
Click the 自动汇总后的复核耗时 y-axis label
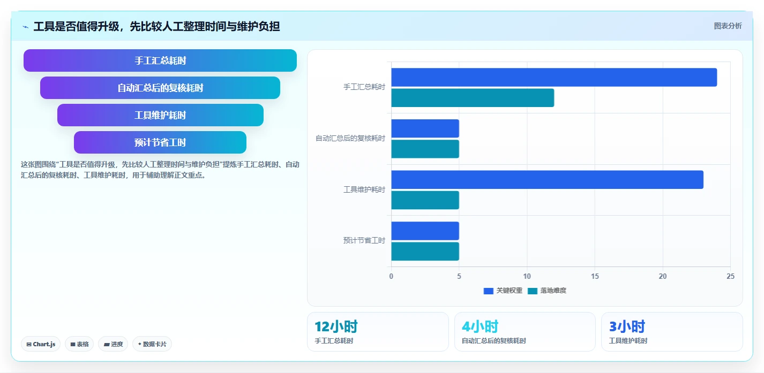[x=350, y=138]
